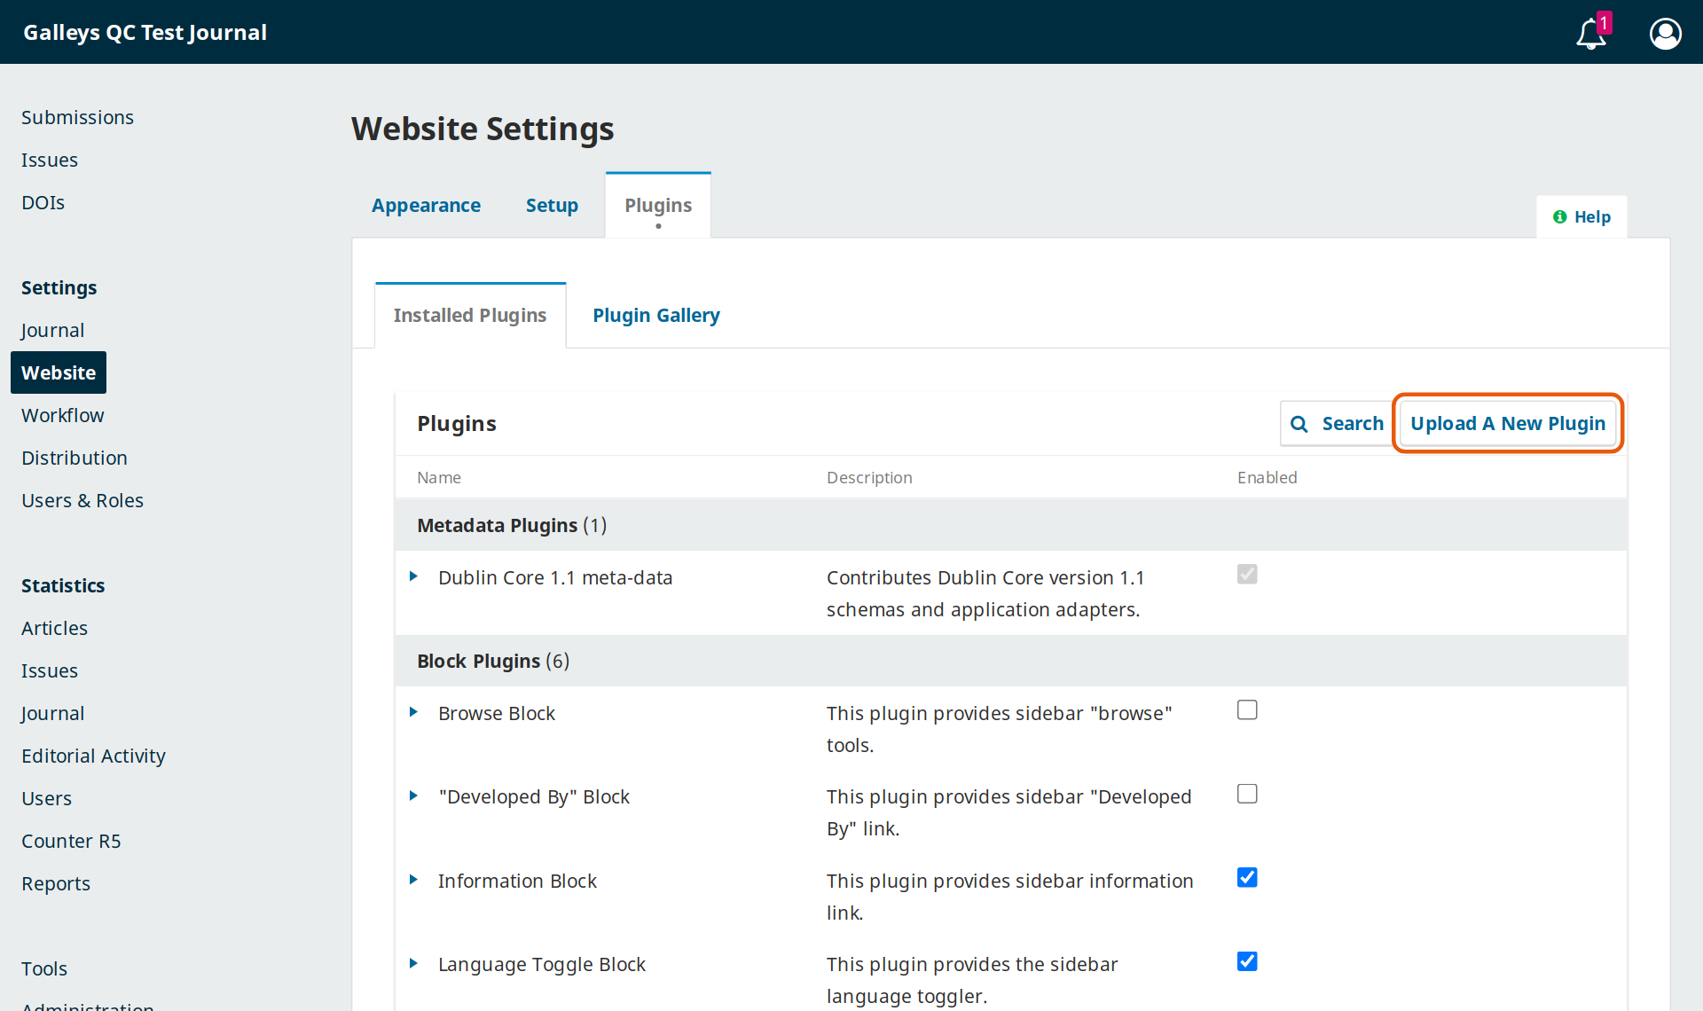Open the Plugin Gallery tab
The width and height of the screenshot is (1703, 1011).
point(656,316)
